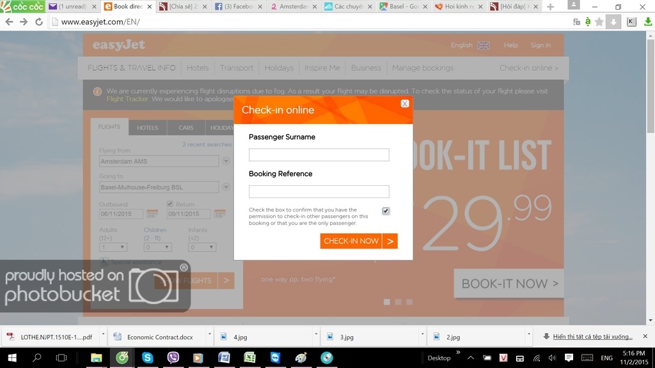Viewport: 655px width, 368px height.
Task: Go back using browser back arrow
Action: tap(9, 22)
